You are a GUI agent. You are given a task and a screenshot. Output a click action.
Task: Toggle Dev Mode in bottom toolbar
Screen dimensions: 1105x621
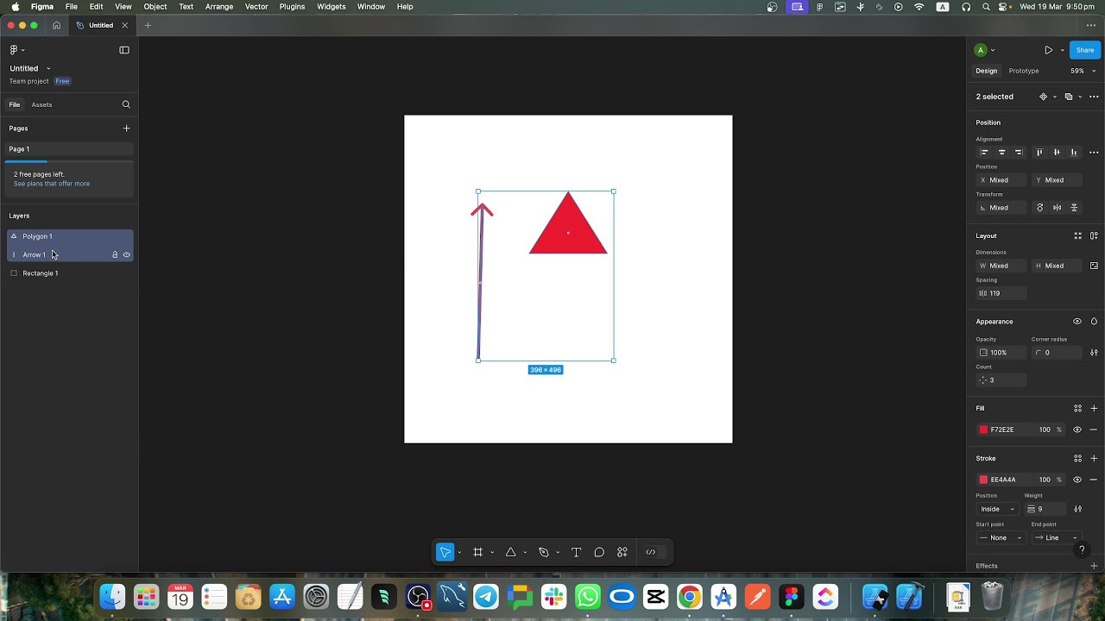(x=651, y=552)
